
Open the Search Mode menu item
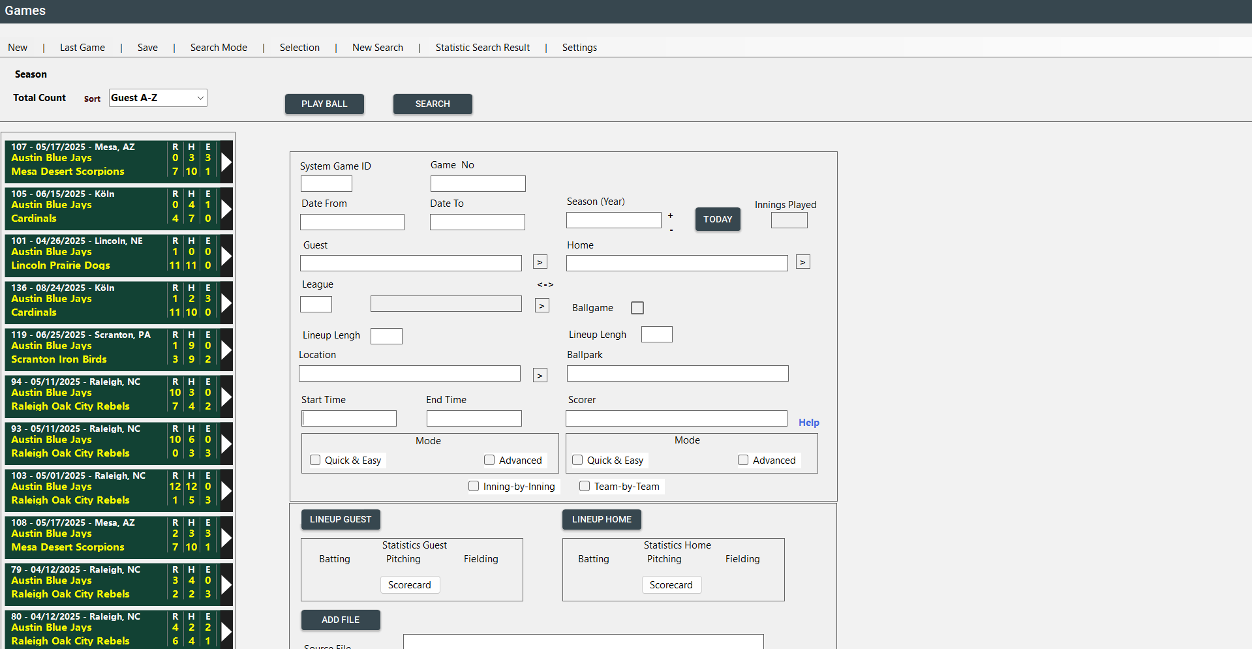(x=219, y=48)
